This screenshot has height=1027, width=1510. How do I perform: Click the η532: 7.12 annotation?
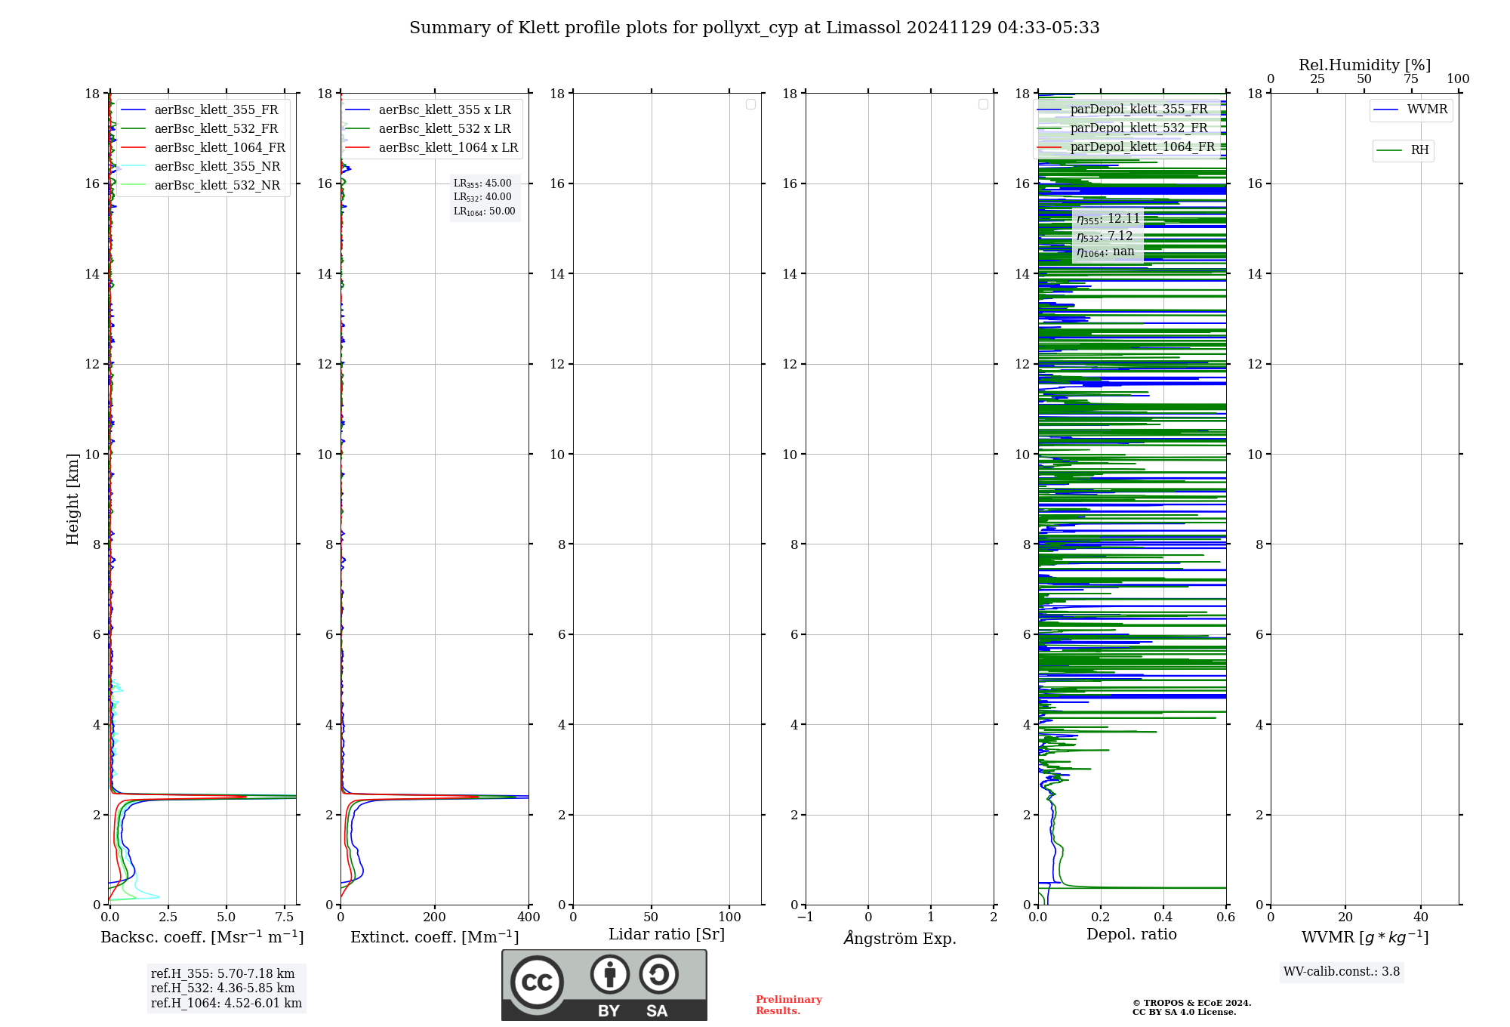coord(1105,236)
